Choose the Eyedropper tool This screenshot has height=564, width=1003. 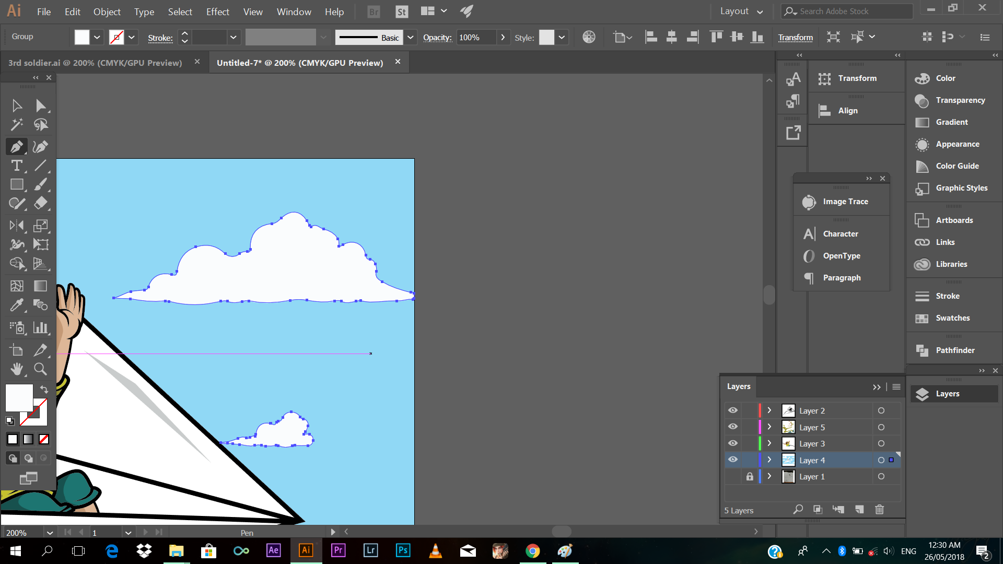(x=17, y=305)
